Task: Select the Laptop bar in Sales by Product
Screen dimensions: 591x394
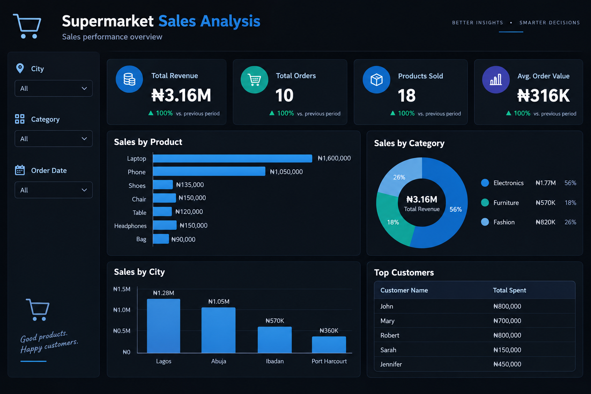Action: pyautogui.click(x=232, y=158)
